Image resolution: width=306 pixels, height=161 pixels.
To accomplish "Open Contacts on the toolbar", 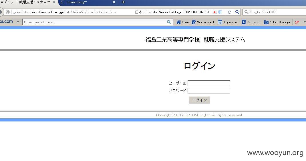I will (251, 22).
